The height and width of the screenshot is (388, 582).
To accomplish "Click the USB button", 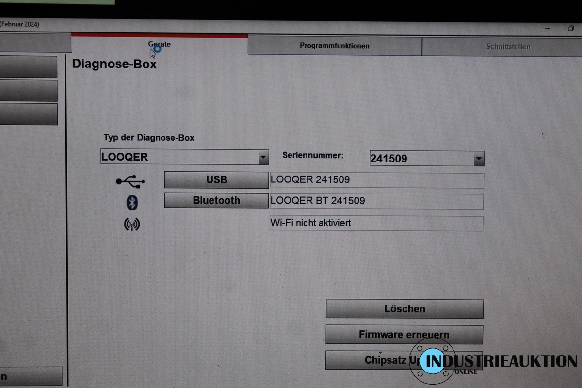I will pos(216,180).
